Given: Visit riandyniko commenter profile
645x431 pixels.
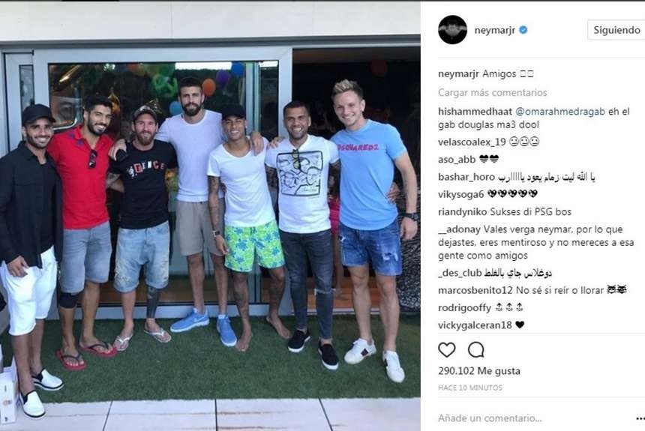Looking at the screenshot, I should 462,212.
